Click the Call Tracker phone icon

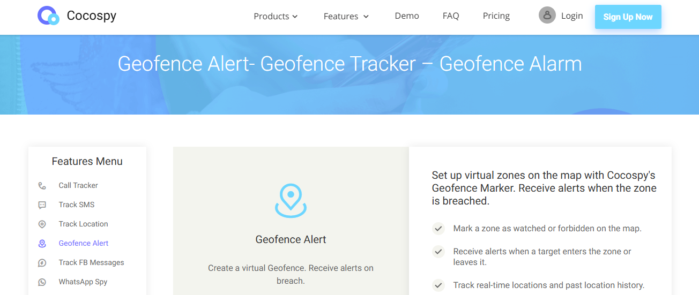pyautogui.click(x=42, y=186)
